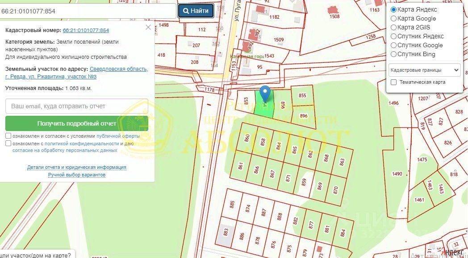Open the публичной оферты link

(118, 136)
